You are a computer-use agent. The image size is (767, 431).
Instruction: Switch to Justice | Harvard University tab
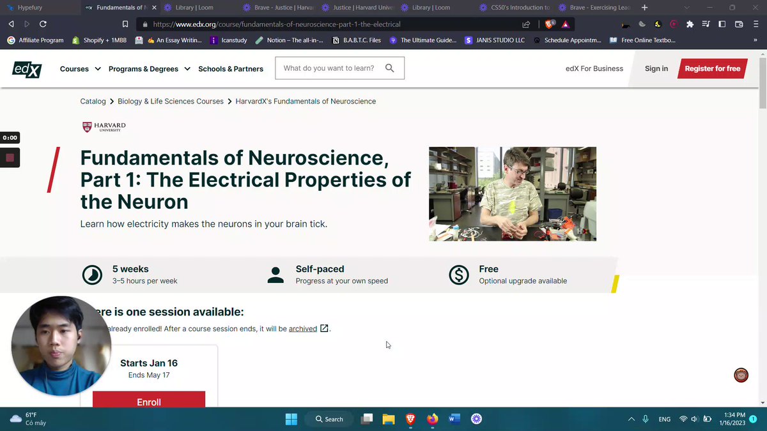(358, 8)
